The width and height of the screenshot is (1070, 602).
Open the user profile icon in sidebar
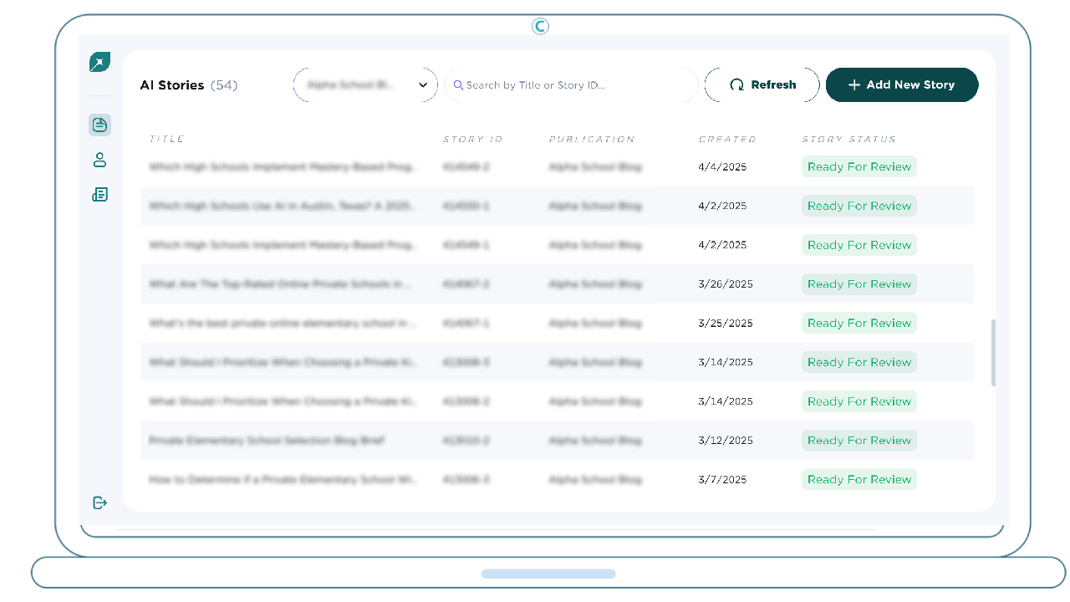point(99,160)
